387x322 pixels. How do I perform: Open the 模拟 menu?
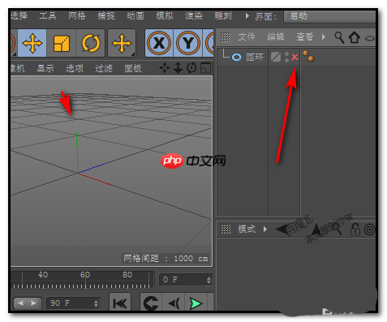click(165, 15)
